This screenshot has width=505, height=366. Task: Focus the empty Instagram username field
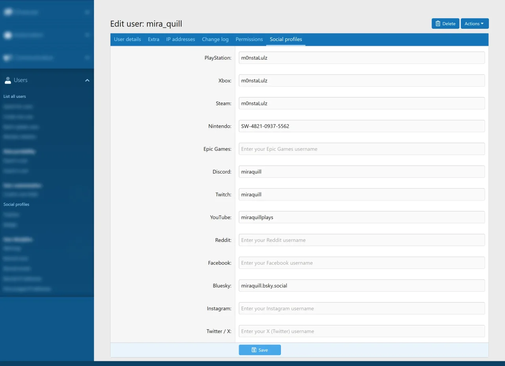(362, 308)
